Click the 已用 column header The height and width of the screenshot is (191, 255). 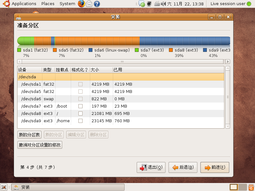click(168, 70)
